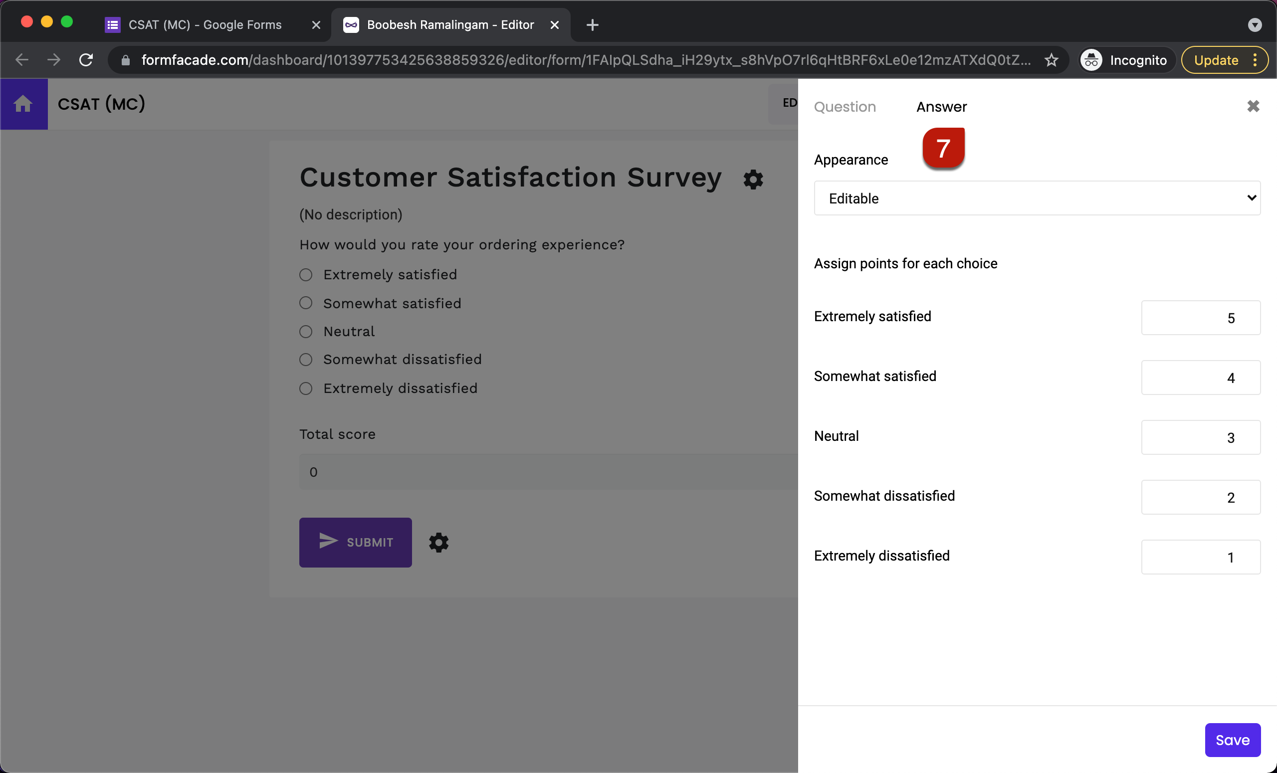Click the home icon in the purple header
This screenshot has height=773, width=1277.
23,104
